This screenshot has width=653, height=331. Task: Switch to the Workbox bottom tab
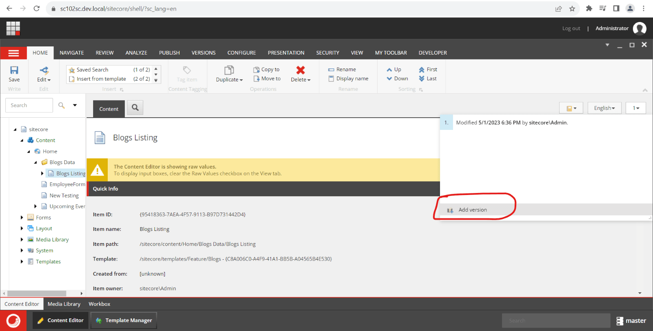(100, 304)
